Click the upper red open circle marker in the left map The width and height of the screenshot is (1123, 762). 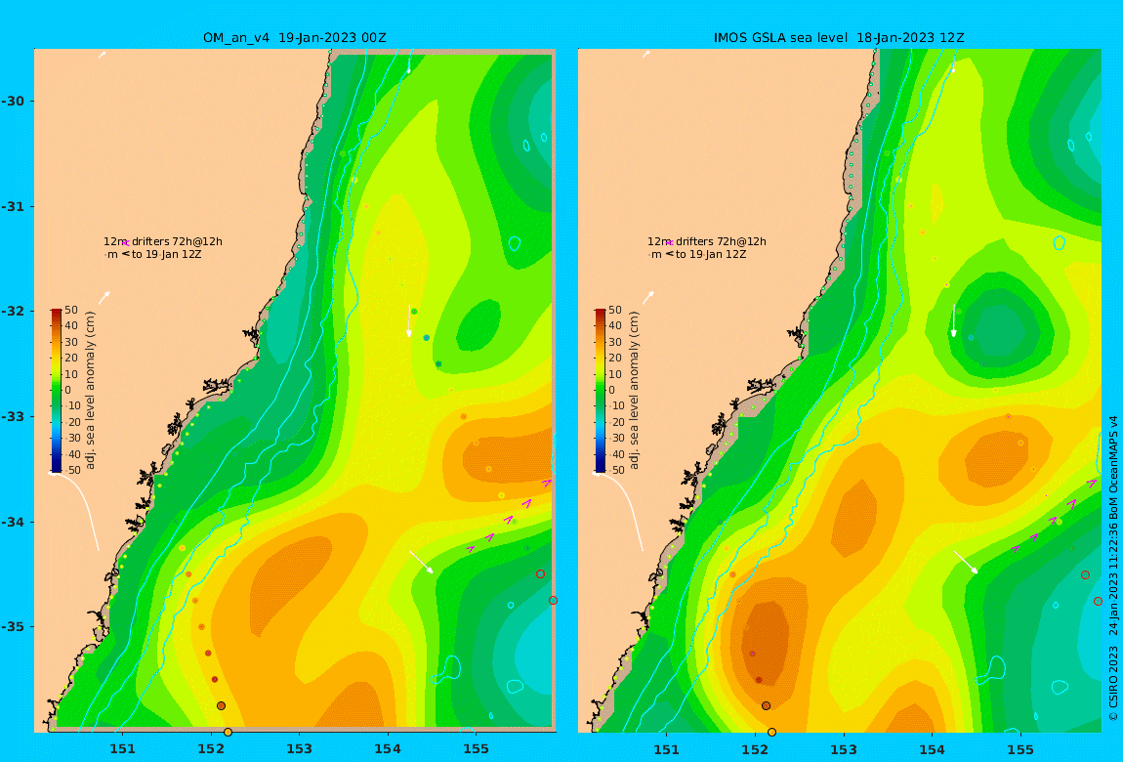pos(541,573)
